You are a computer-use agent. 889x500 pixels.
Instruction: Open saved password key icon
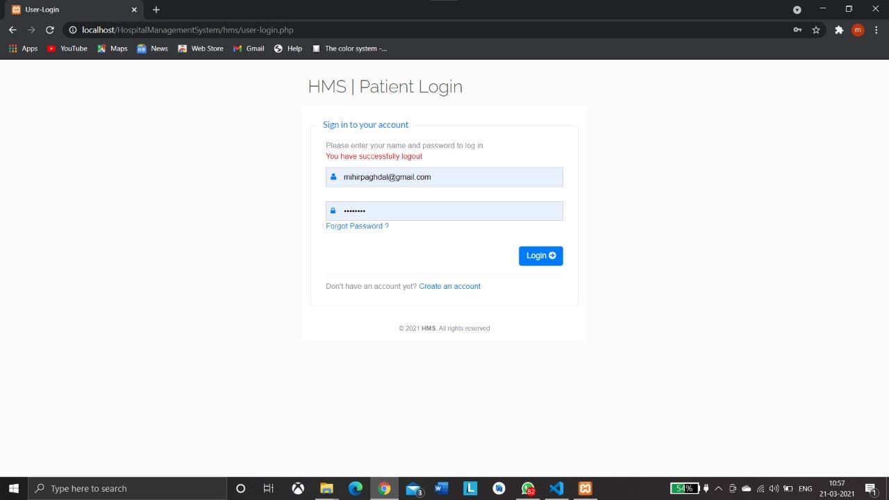(x=797, y=30)
